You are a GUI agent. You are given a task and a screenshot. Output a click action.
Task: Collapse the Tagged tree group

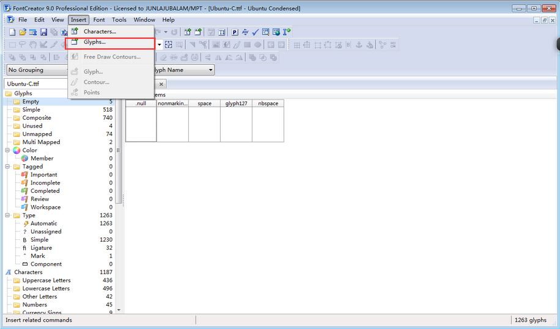(8, 167)
